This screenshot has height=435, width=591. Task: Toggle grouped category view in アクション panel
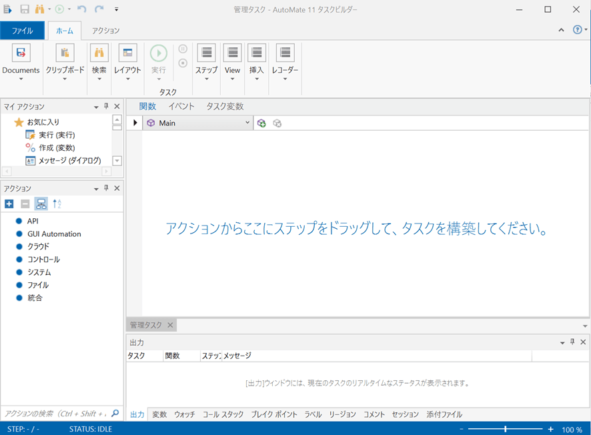(41, 204)
